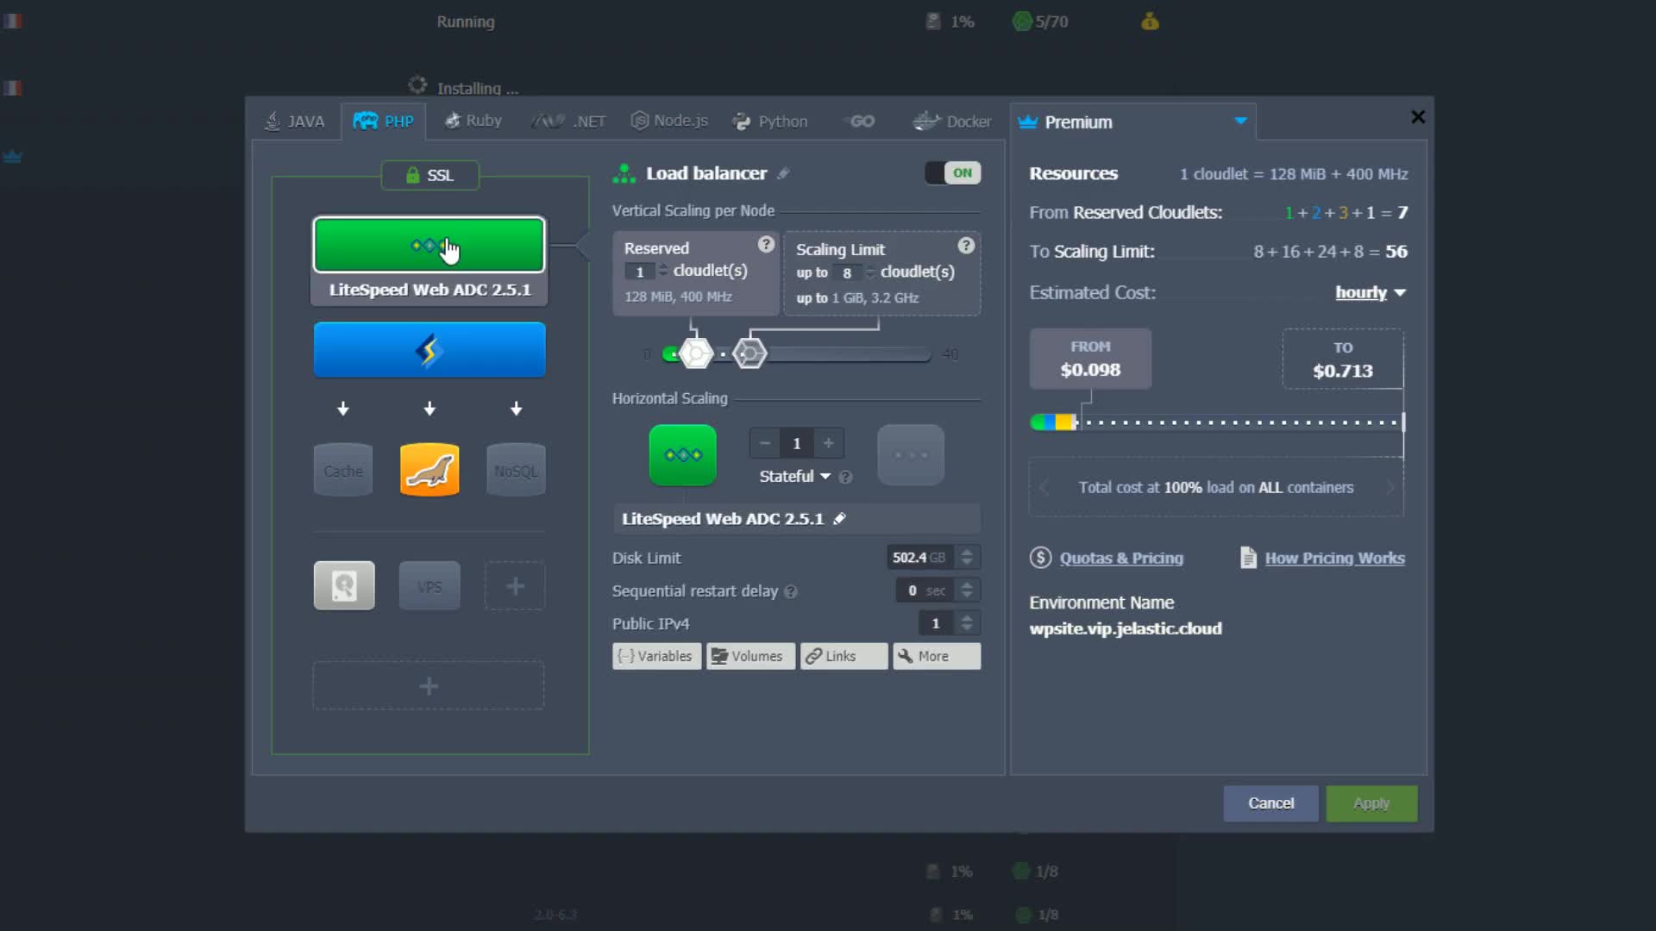Image resolution: width=1656 pixels, height=931 pixels.
Task: Change estimated cost period from hourly
Action: tap(1370, 292)
